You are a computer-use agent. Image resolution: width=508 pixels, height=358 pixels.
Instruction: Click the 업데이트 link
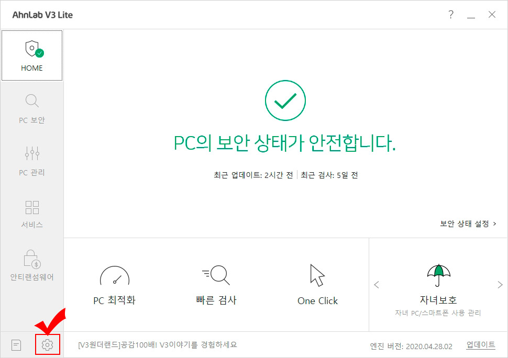480,345
